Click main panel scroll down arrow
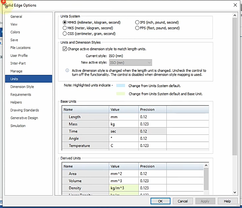The height and width of the screenshot is (208, 242). pyautogui.click(x=235, y=192)
